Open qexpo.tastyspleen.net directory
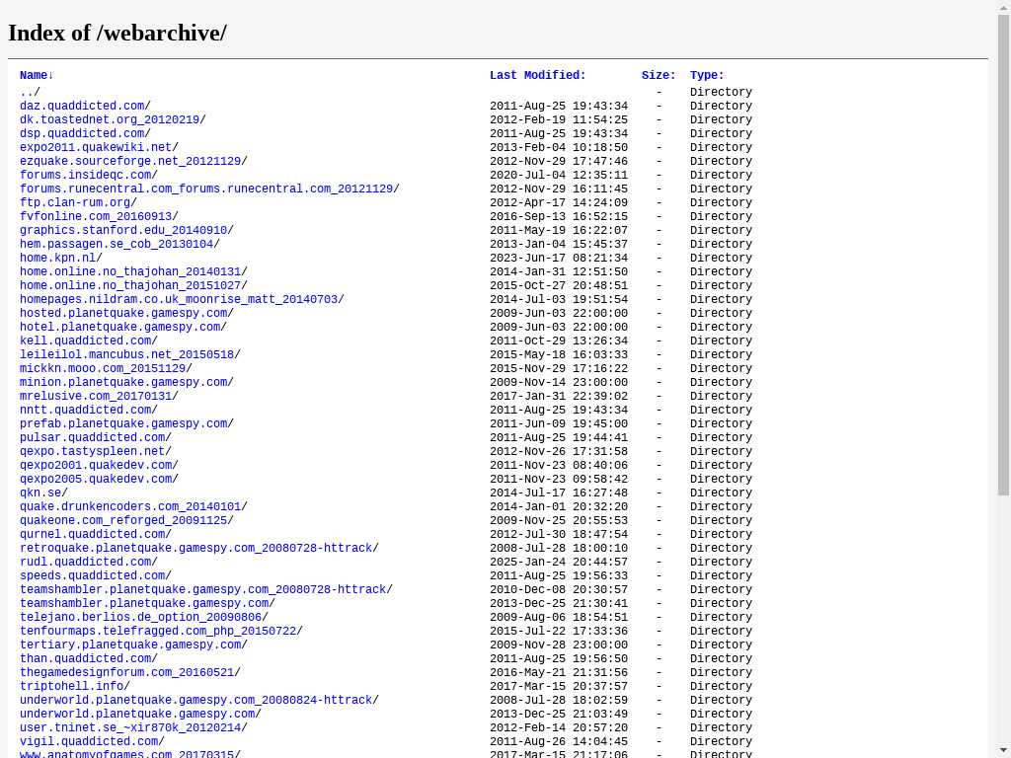 (x=92, y=452)
